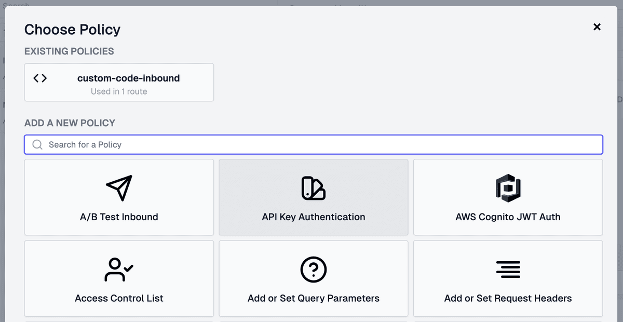Close the Choose Policy dialog
Image resolution: width=623 pixels, height=322 pixels.
click(597, 27)
